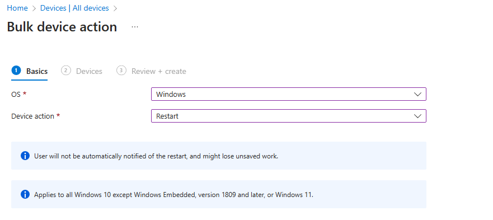
Task: Open the OS combo box showing Windows
Action: [x=289, y=94]
